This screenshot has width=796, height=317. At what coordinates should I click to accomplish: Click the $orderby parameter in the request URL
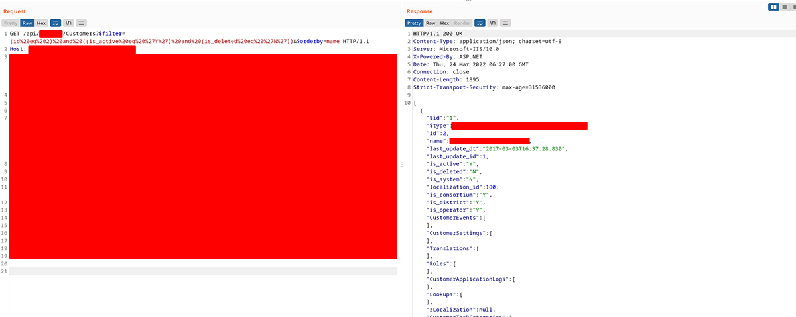coord(308,41)
